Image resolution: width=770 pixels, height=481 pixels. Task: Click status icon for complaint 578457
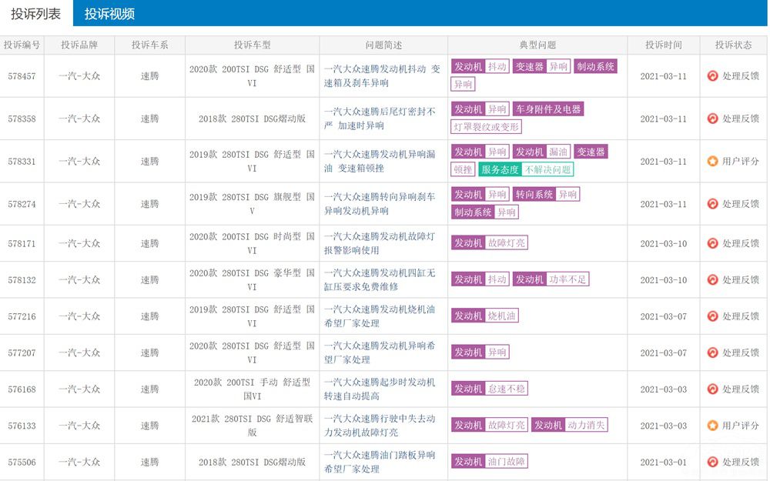(712, 76)
